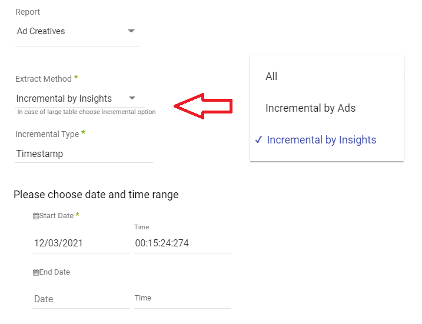422x324 pixels.
Task: Click the Extract Method label
Action: click(44, 79)
